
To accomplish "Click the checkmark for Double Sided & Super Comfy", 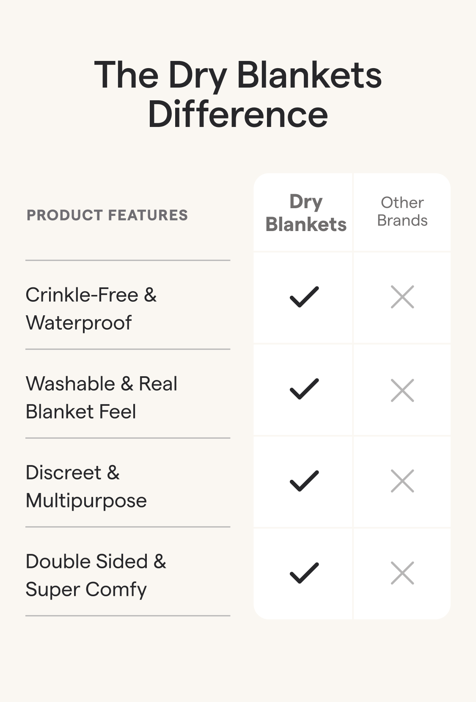I will click(x=304, y=573).
